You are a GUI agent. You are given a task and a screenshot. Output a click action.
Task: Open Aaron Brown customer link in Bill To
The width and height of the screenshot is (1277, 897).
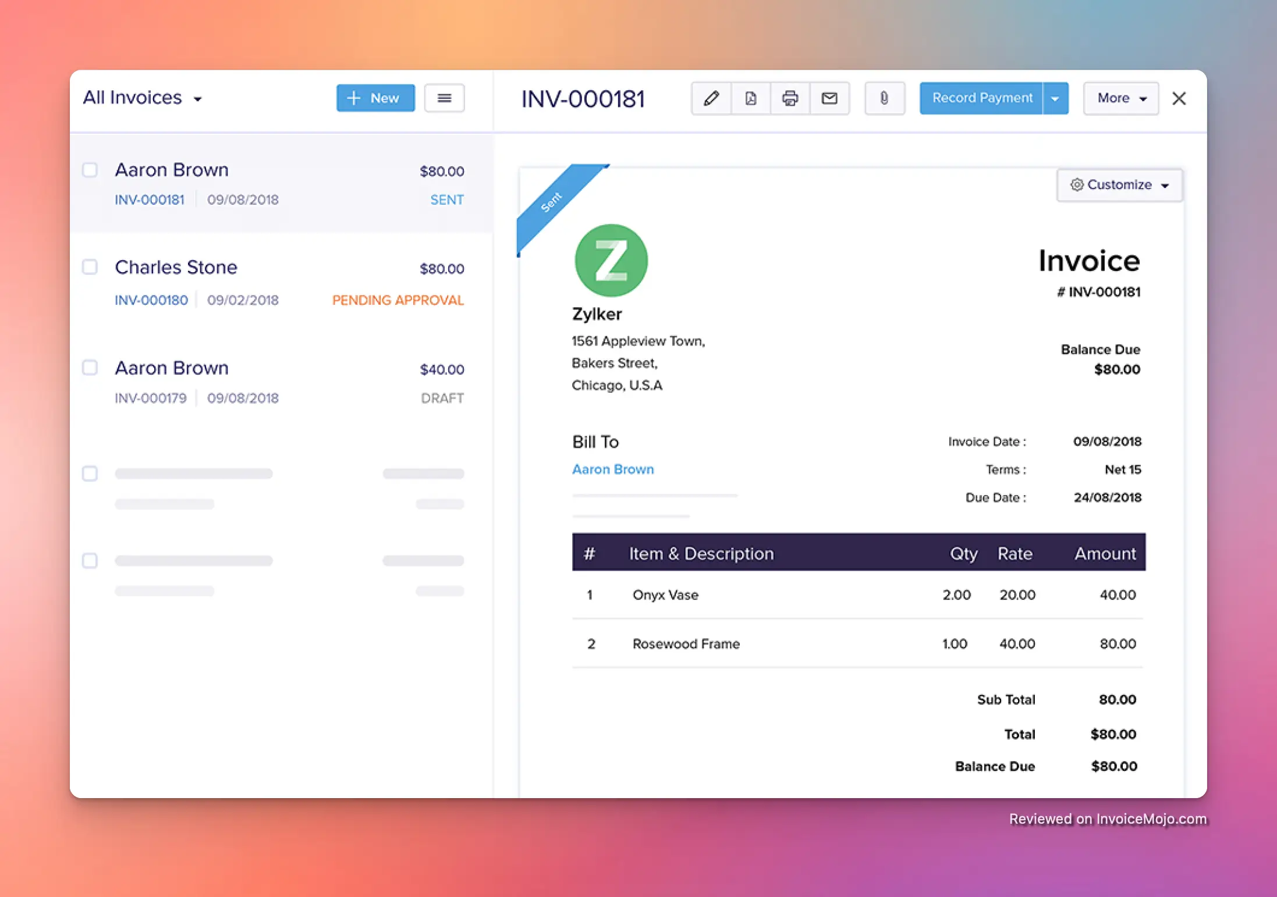point(613,469)
